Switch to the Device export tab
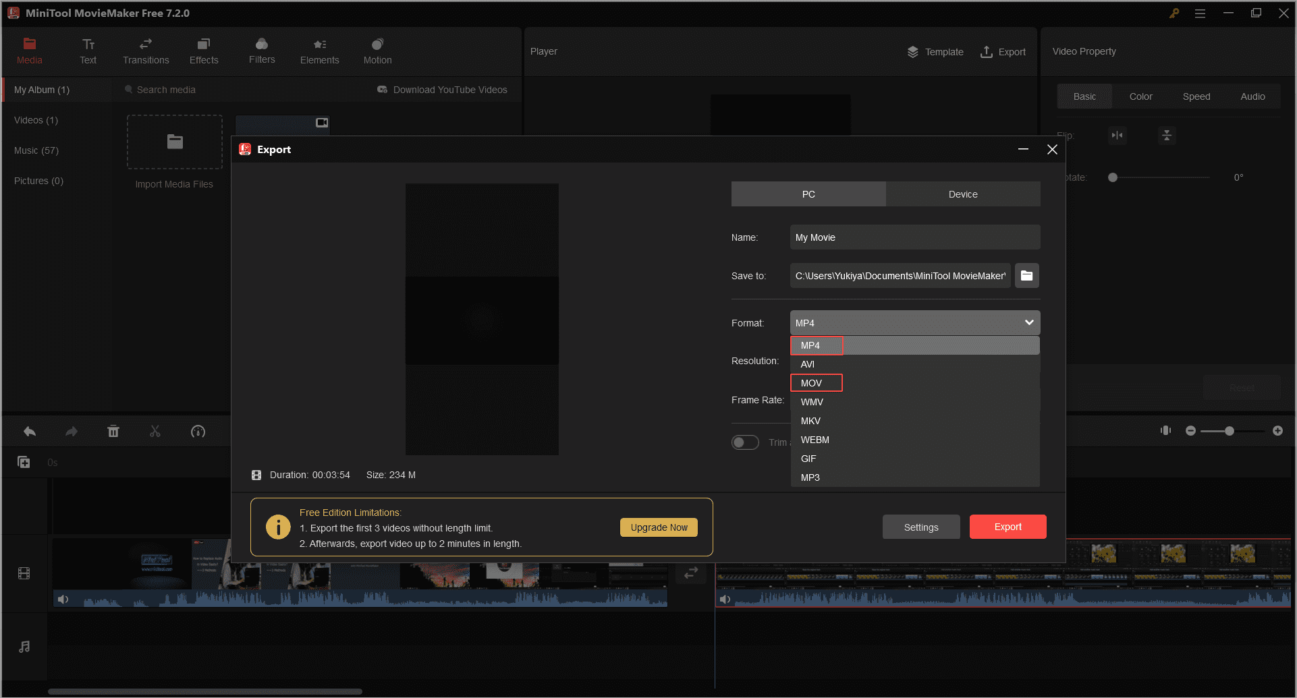This screenshot has height=698, width=1297. [x=963, y=194]
